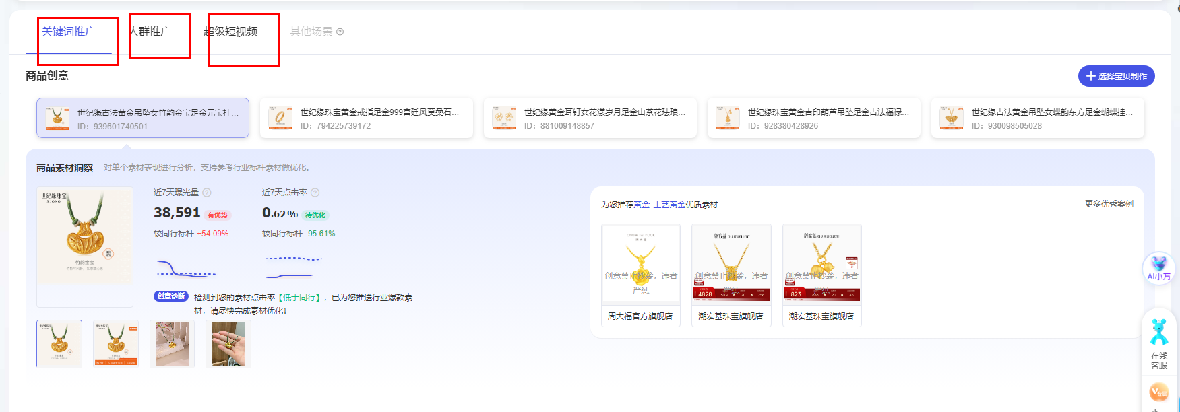This screenshot has width=1180, height=412.
Task: Open 在线客服 online support
Action: click(x=1158, y=343)
